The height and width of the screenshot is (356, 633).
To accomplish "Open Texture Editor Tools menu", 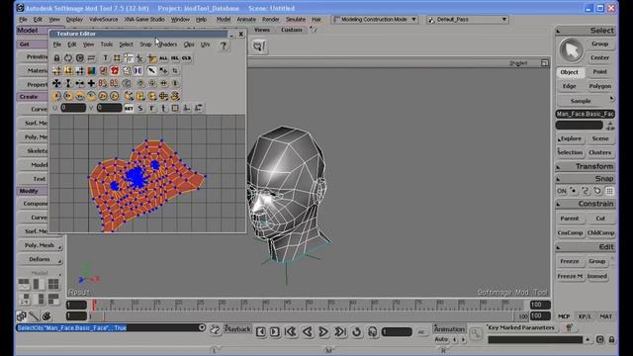I will [107, 44].
